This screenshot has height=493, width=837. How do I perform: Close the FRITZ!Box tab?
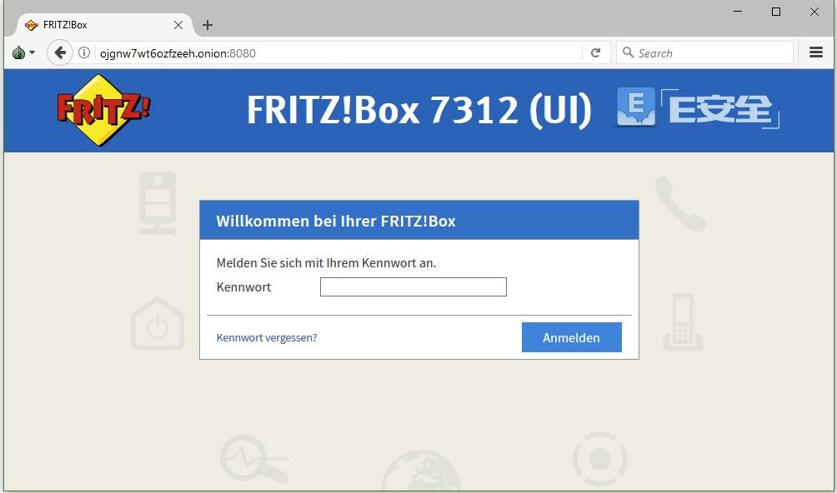(178, 25)
